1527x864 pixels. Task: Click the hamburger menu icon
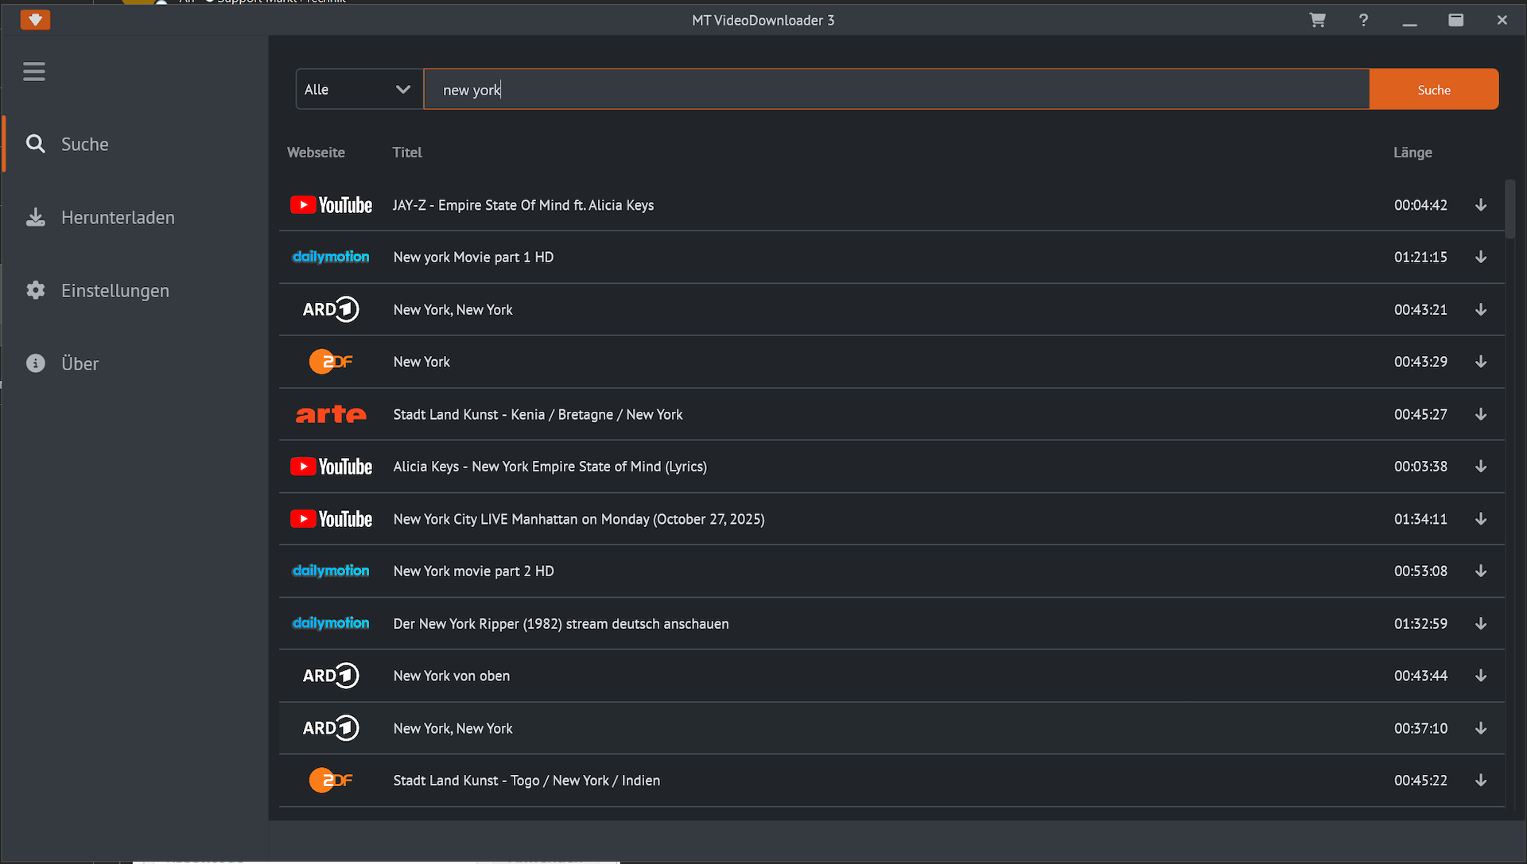(x=34, y=72)
